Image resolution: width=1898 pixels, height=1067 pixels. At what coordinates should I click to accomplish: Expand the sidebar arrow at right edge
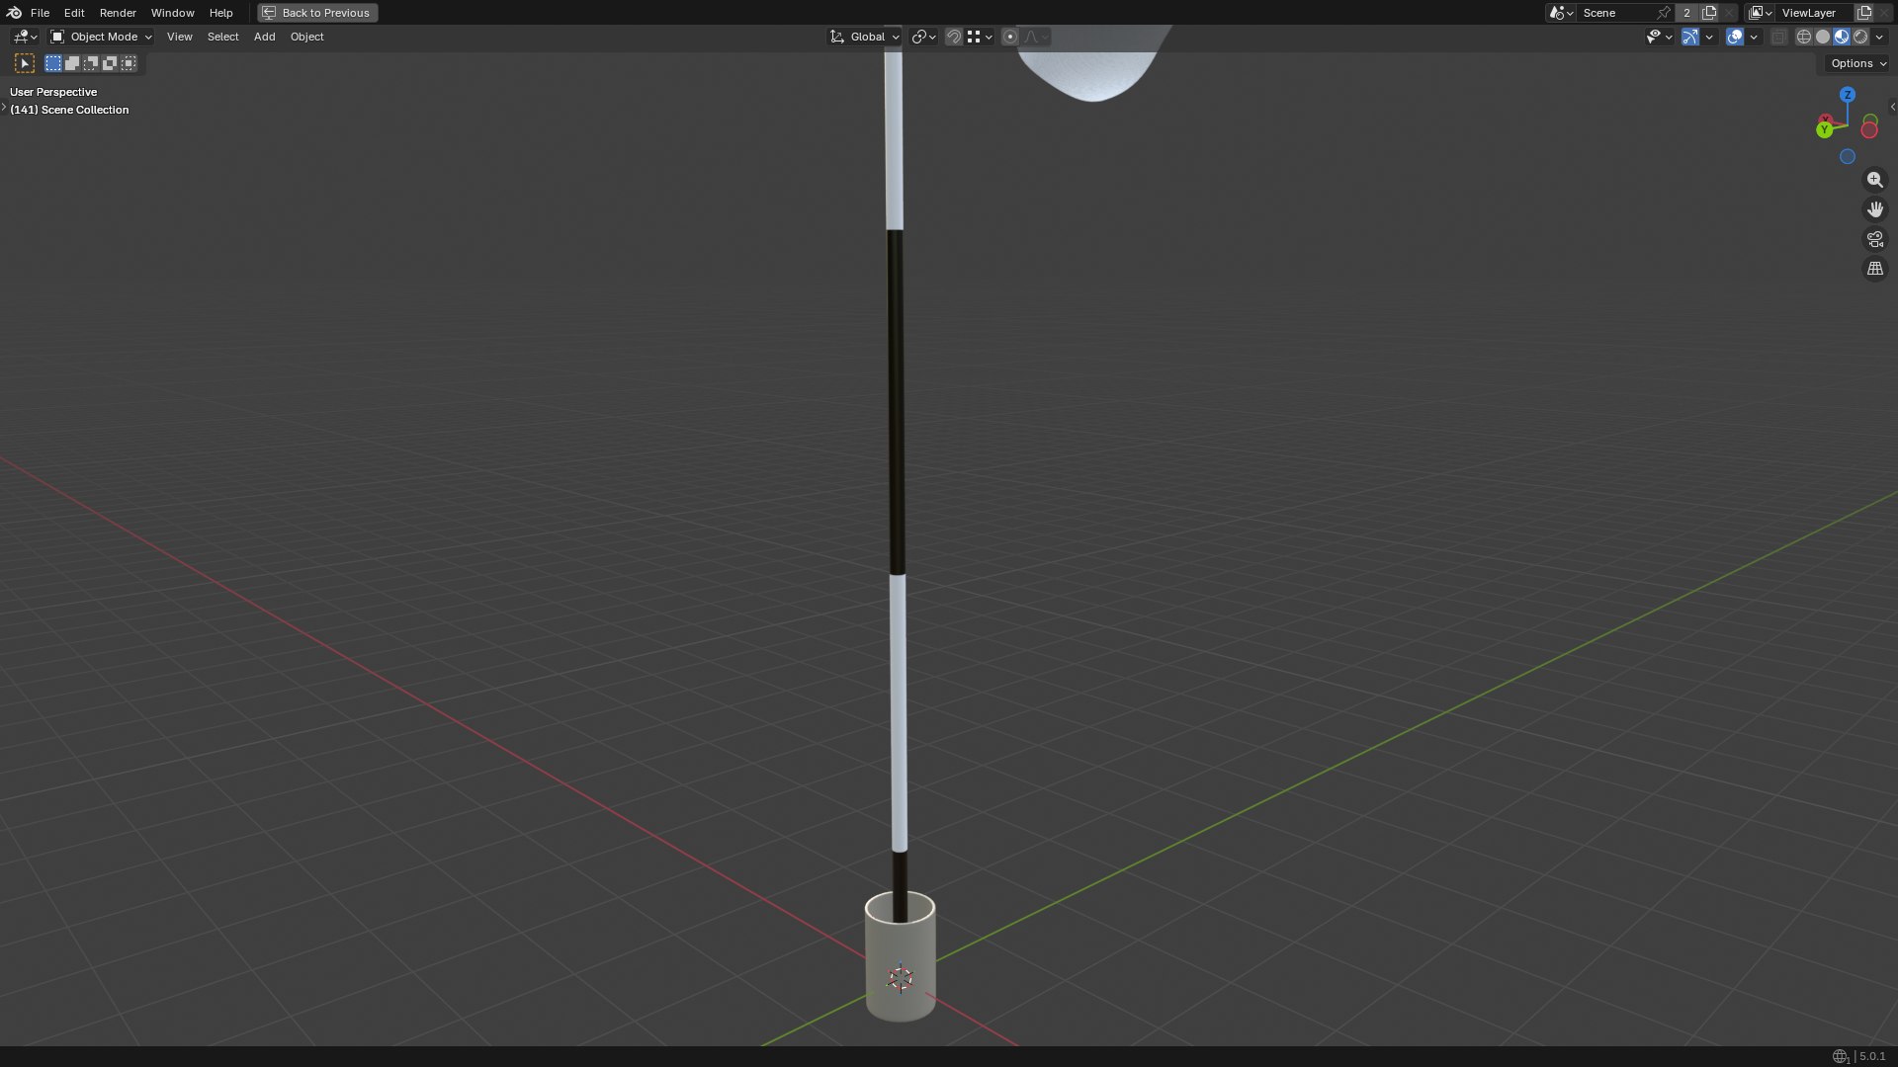pyautogui.click(x=1892, y=107)
